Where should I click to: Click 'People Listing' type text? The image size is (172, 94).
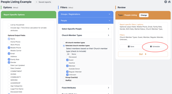[x=130, y=15]
